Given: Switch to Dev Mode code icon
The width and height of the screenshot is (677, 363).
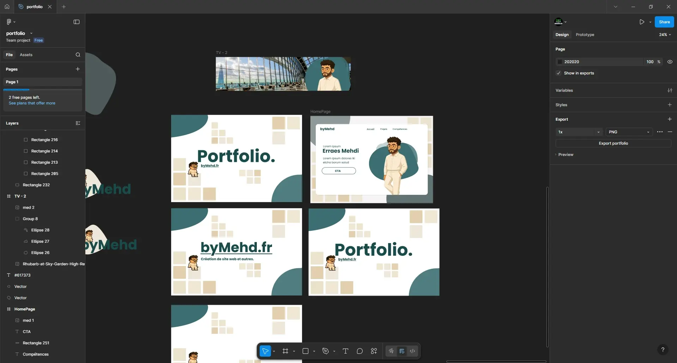Looking at the screenshot, I should [412, 351].
